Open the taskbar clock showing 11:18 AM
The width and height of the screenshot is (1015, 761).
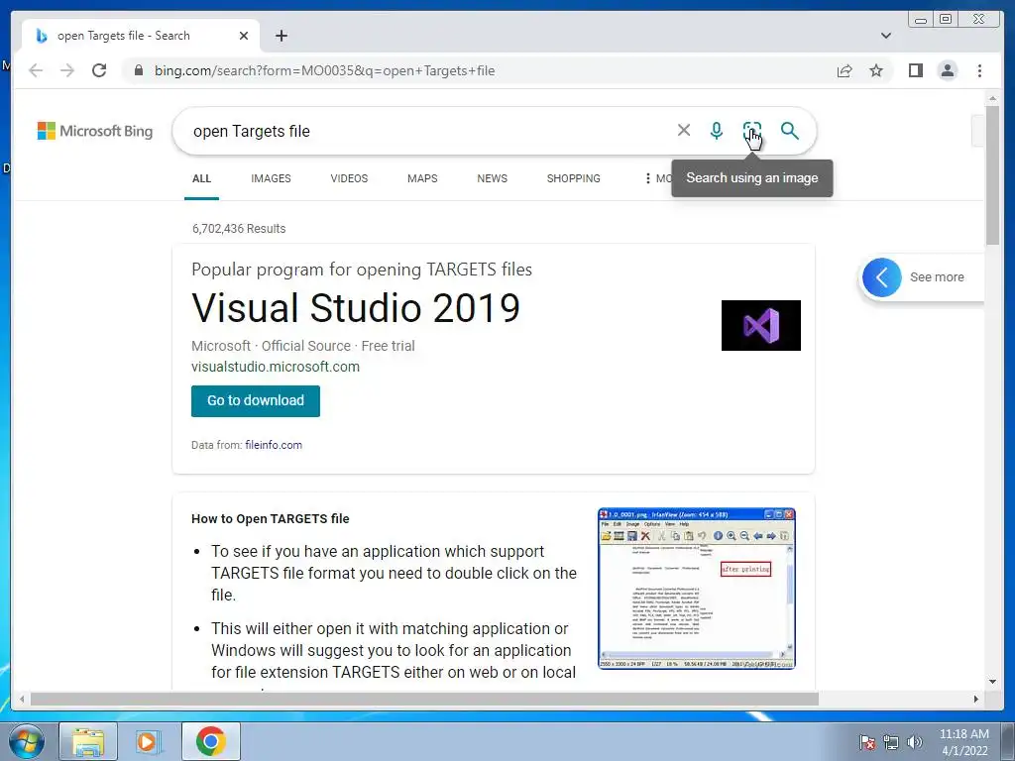click(x=963, y=742)
